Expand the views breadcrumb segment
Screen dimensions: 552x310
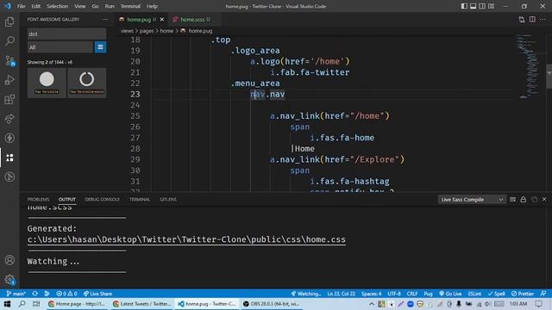pyautogui.click(x=127, y=31)
